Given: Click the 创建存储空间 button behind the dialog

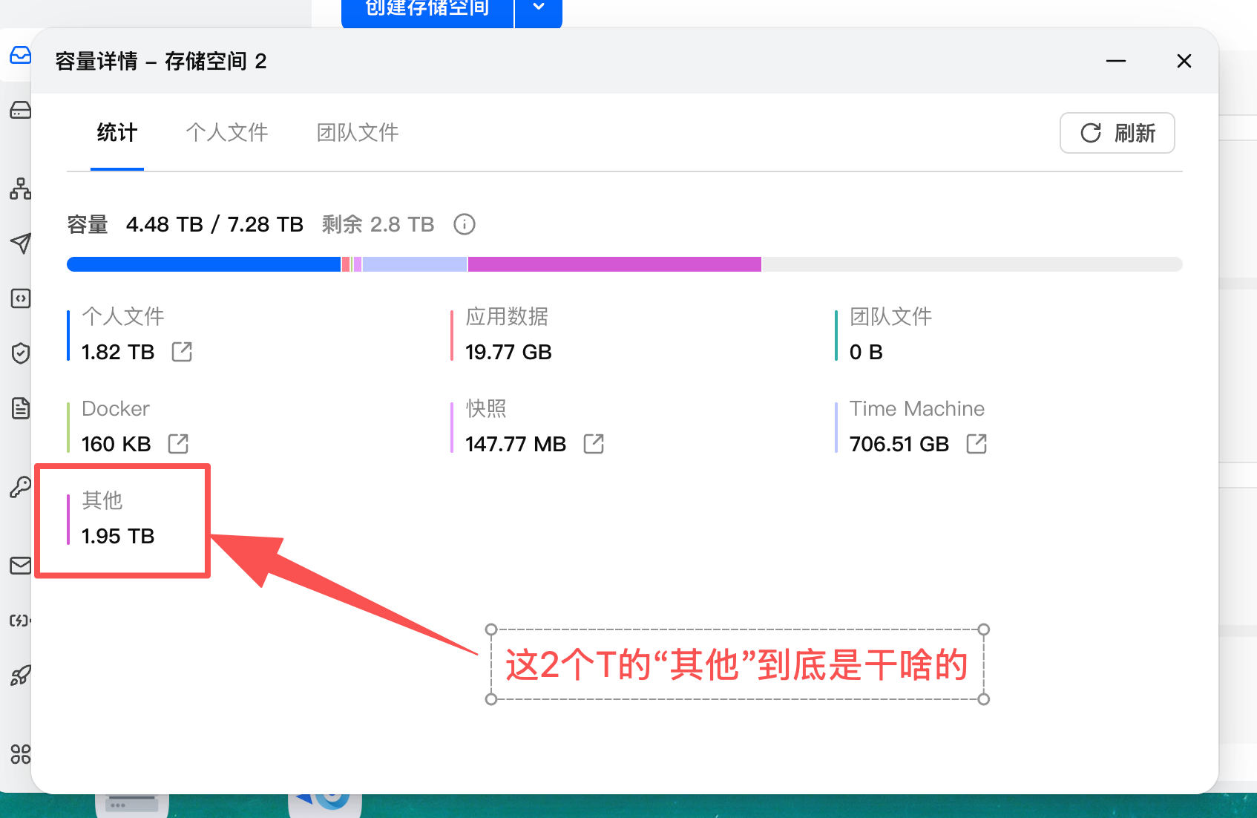Looking at the screenshot, I should point(427,10).
